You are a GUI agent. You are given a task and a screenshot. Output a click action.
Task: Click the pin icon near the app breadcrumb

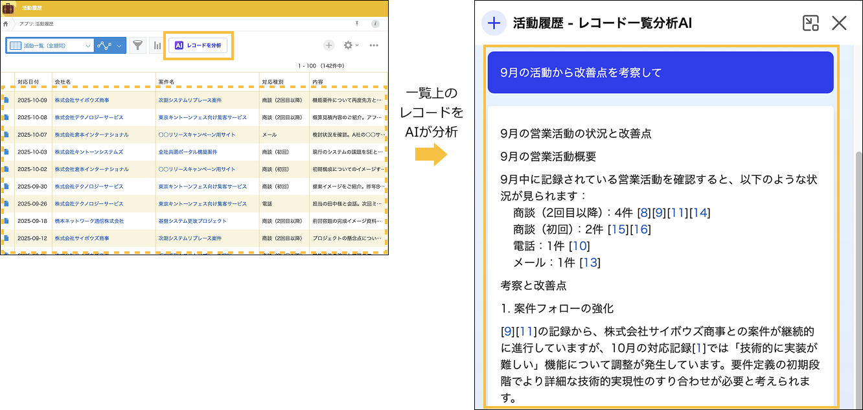(x=356, y=24)
